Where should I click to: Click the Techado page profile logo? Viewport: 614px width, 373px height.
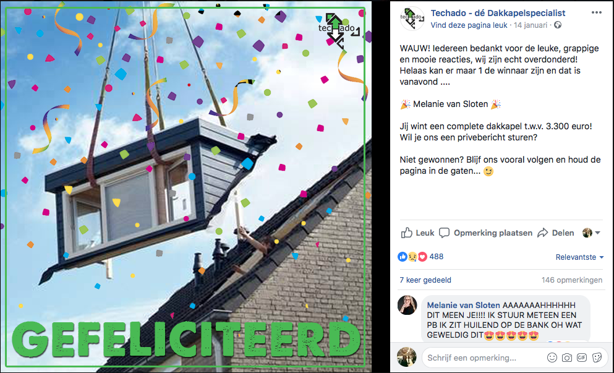tap(412, 19)
